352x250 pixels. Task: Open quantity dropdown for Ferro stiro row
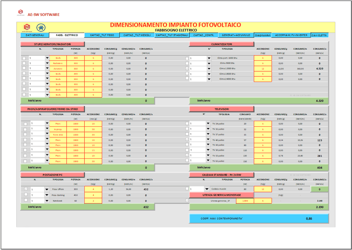click(47, 134)
